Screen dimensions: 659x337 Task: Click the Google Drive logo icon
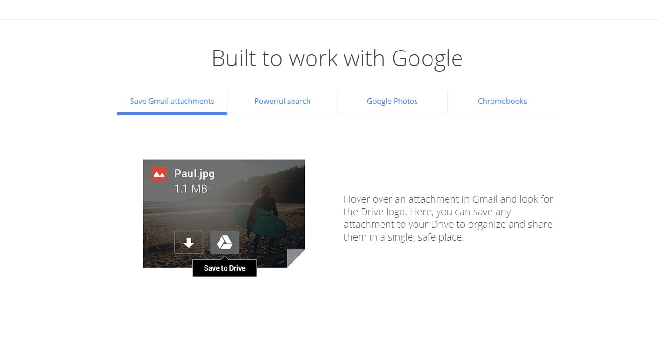(225, 242)
